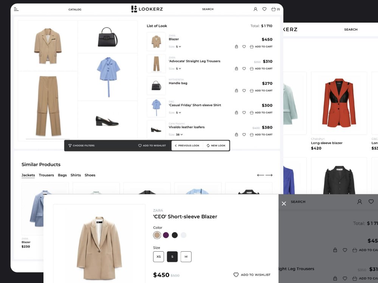Click lock icon for Casual Friday Shirt
Image resolution: width=378 pixels, height=283 pixels.
tap(237, 112)
